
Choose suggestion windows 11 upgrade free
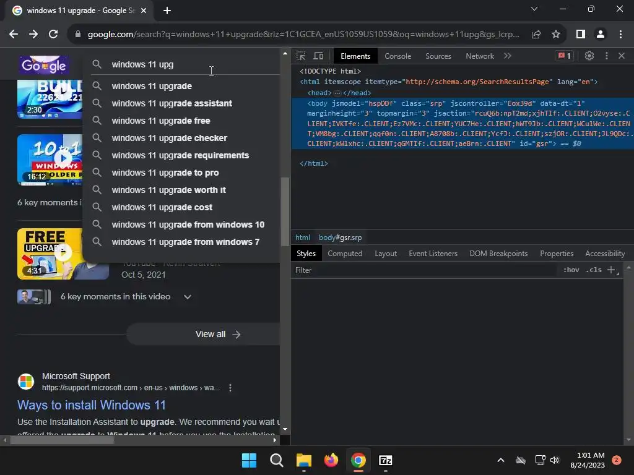pos(181,121)
